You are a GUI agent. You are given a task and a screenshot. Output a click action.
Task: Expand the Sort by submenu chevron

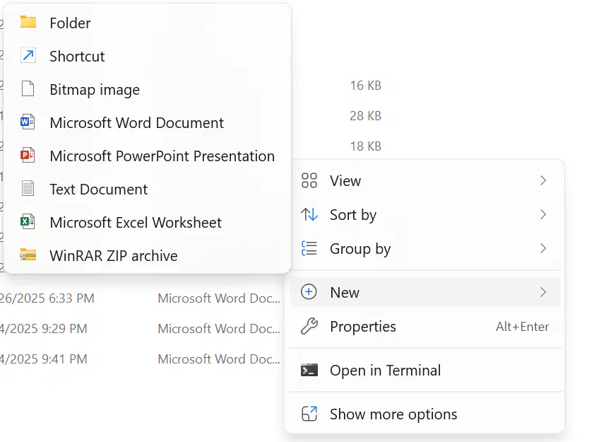pos(543,215)
